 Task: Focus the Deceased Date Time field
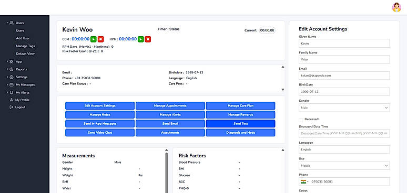(x=344, y=134)
